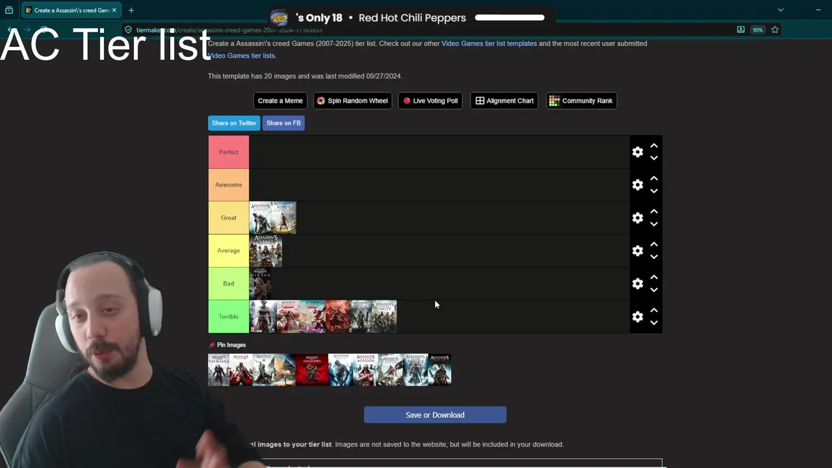Click the light-green Bad tier label
This screenshot has height=468, width=832.
click(x=229, y=283)
